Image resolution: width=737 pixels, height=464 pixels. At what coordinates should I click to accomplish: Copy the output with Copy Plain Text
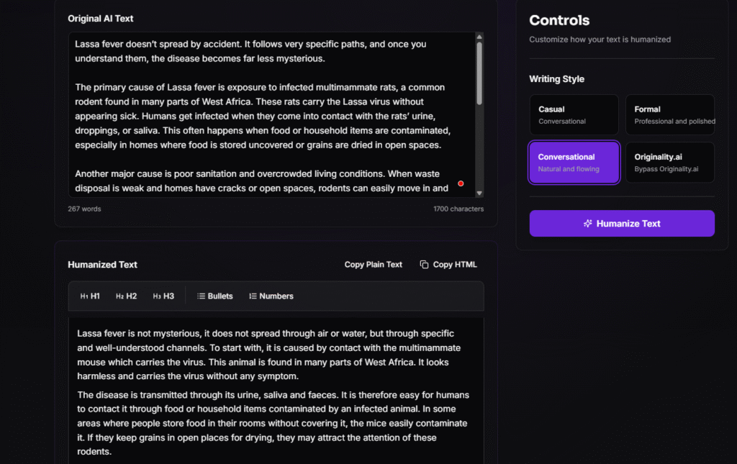click(373, 265)
